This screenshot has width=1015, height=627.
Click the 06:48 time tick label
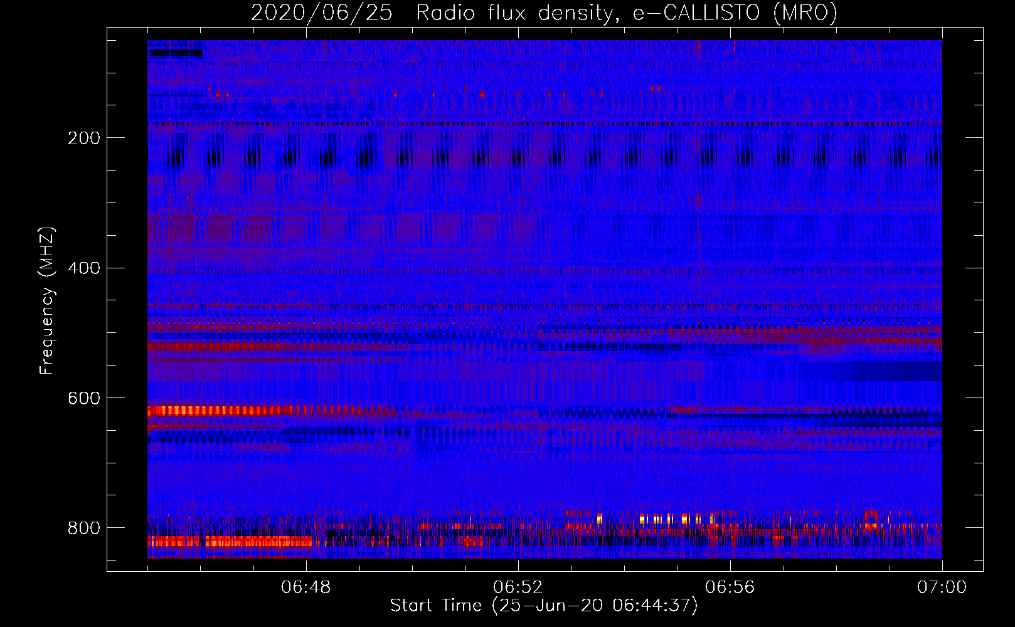coord(306,587)
